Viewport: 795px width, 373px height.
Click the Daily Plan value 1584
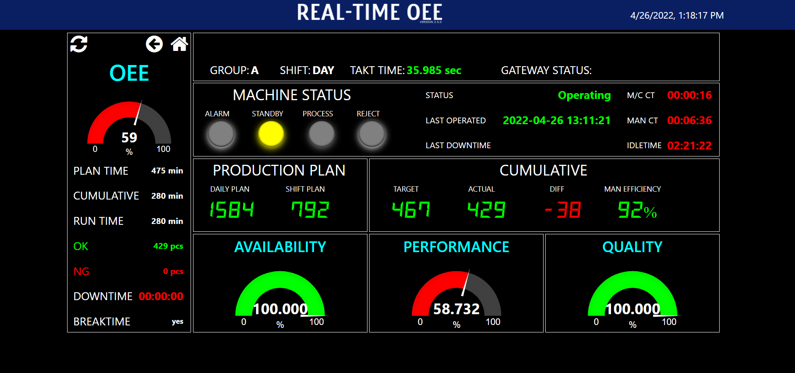pyautogui.click(x=232, y=209)
